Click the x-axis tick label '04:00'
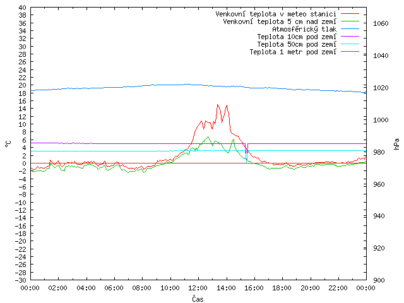 click(86, 288)
